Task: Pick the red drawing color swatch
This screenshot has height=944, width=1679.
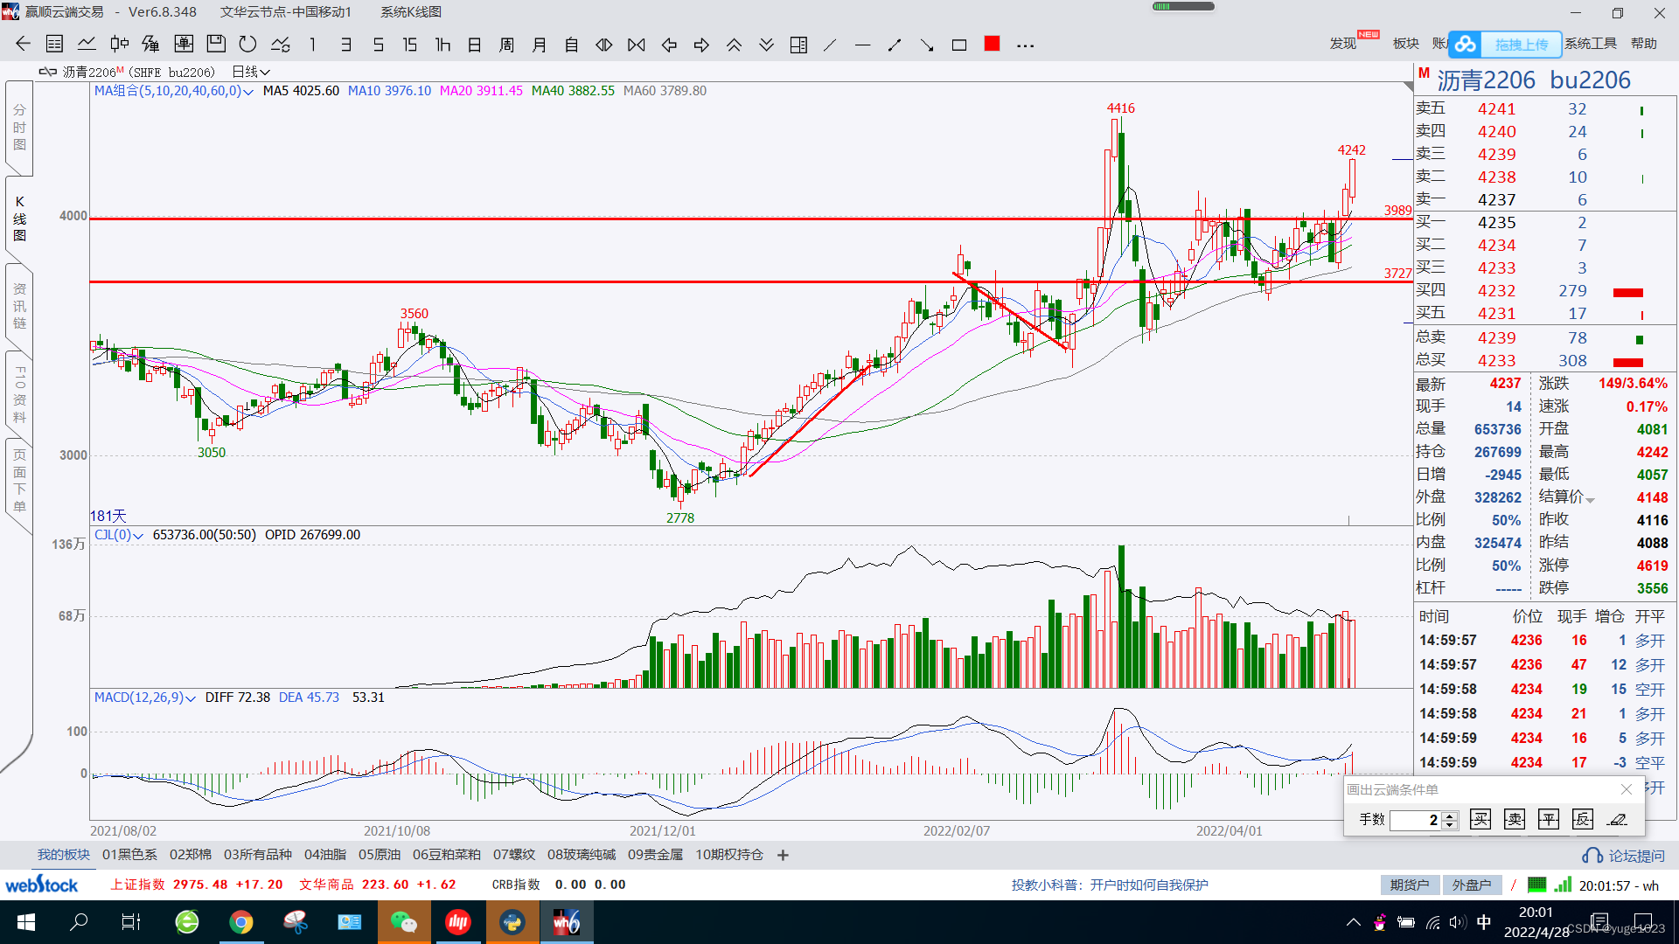Action: tap(992, 44)
